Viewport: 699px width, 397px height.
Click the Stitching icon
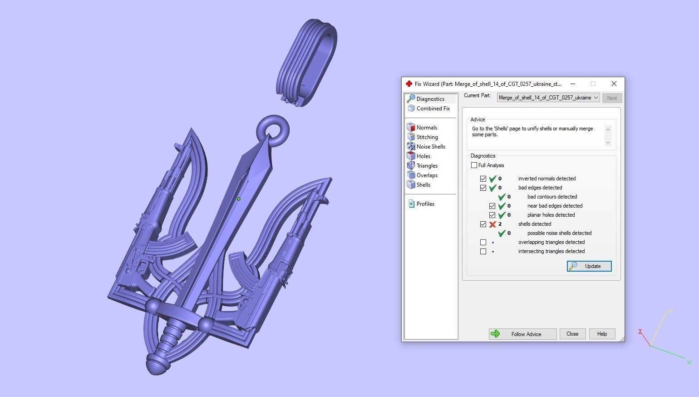[411, 137]
